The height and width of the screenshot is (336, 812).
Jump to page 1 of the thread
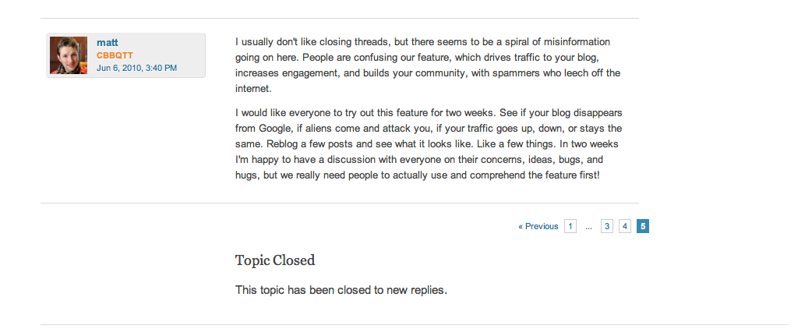point(570,226)
